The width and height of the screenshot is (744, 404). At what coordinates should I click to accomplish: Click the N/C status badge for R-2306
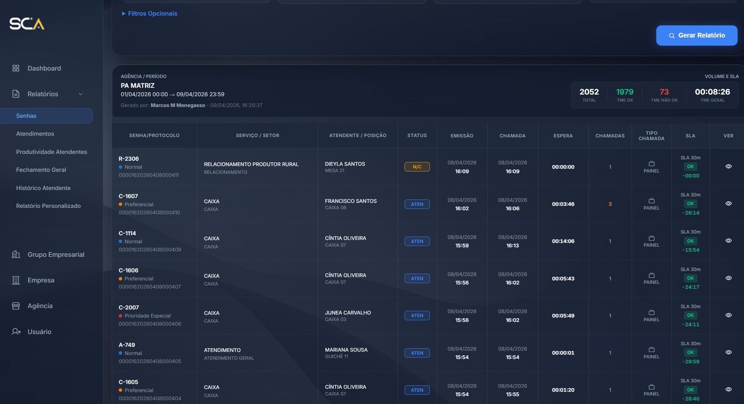[417, 167]
